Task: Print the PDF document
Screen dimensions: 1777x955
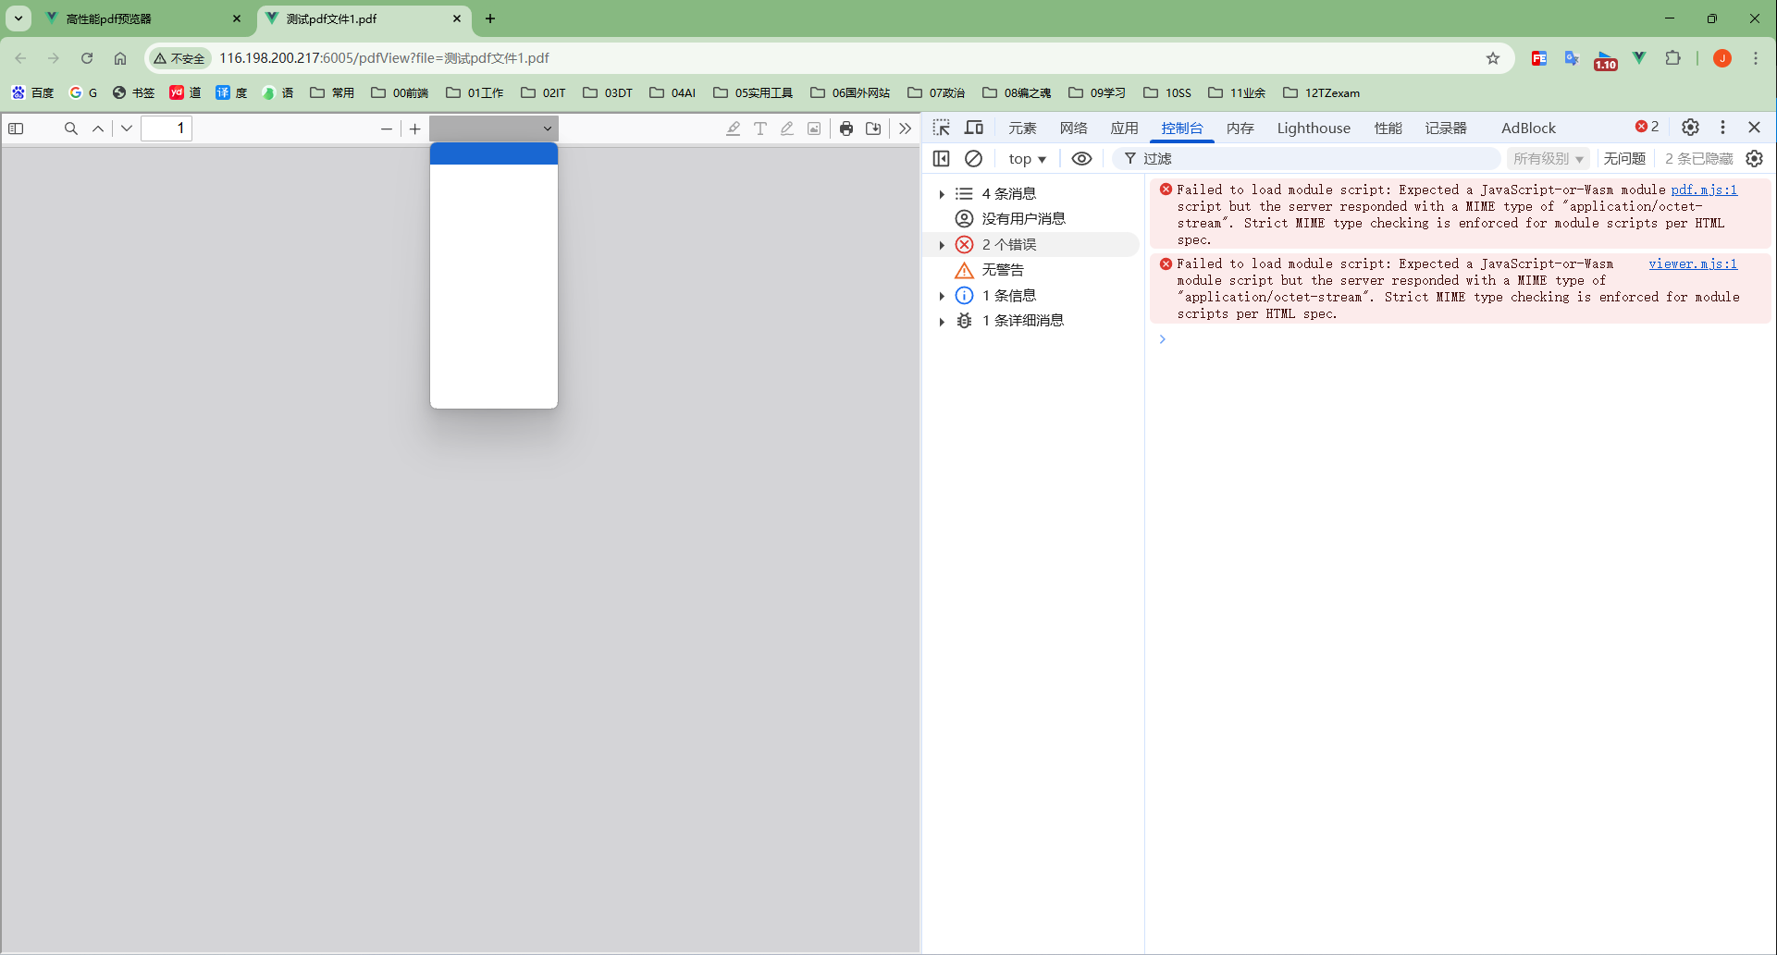Action: (846, 129)
